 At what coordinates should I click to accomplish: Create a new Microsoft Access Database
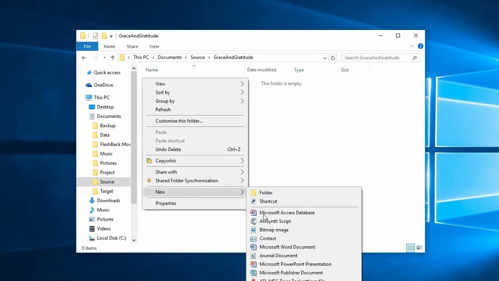coord(304,213)
